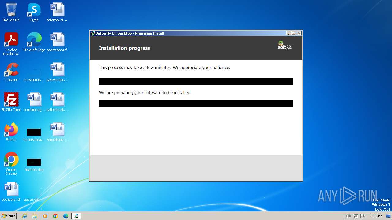This screenshot has width=392, height=220.
Task: Open the Recycle Bin desktop icon
Action: coord(11,12)
